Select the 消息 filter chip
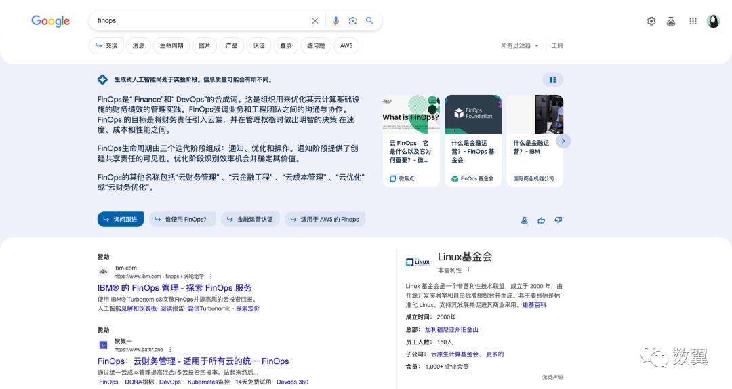This screenshot has width=732, height=389. point(138,46)
